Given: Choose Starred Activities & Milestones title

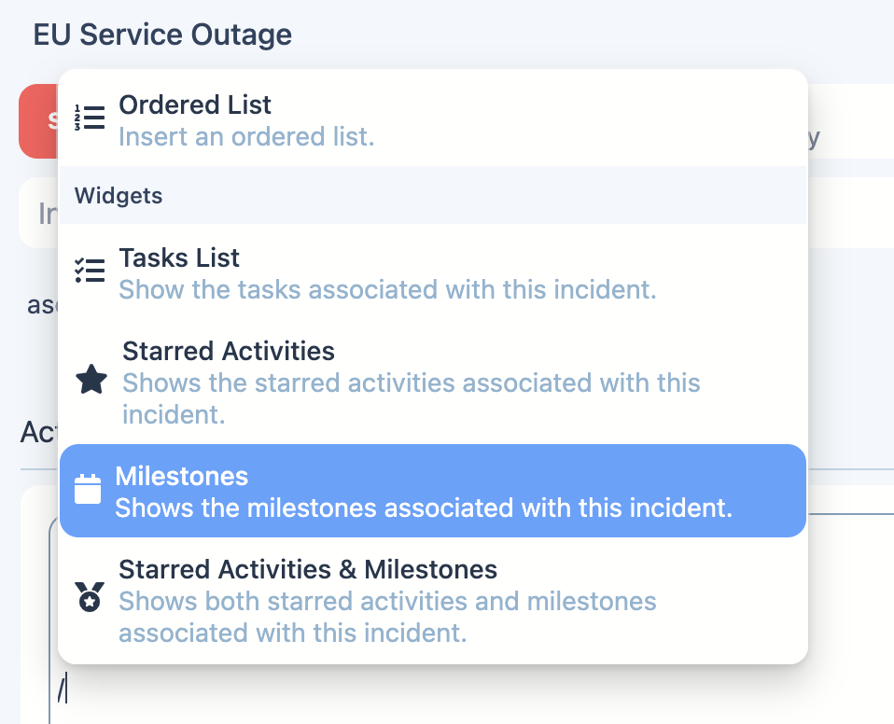Looking at the screenshot, I should (308, 569).
